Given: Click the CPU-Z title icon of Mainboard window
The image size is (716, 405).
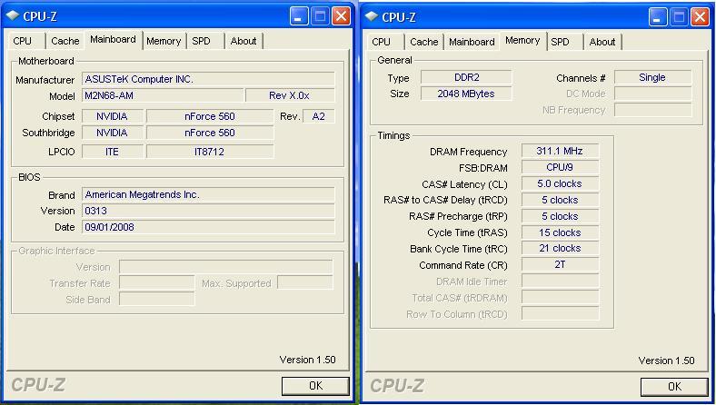Looking at the screenshot, I should pos(13,16).
